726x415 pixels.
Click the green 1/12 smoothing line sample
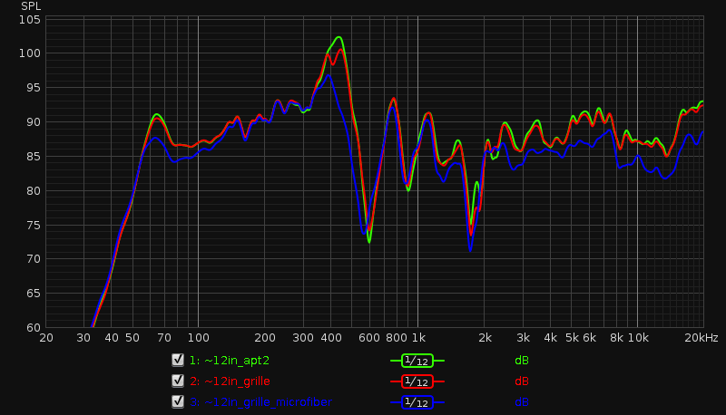point(417,361)
